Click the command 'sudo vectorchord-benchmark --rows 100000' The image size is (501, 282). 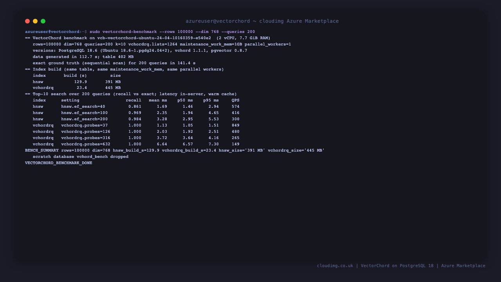coord(141,32)
